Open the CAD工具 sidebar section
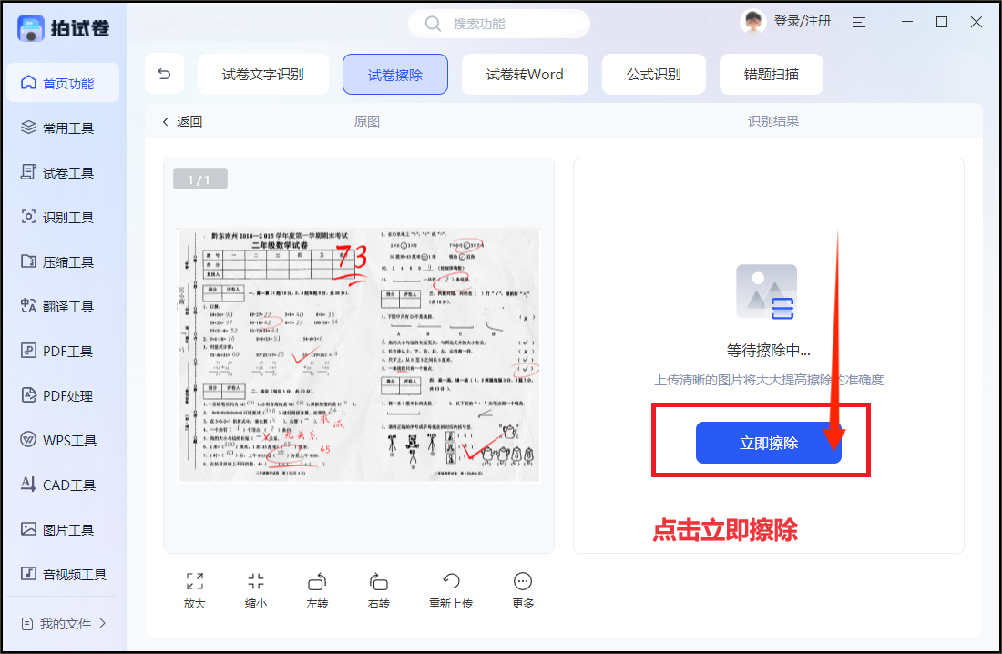Screen dimensions: 1002x654 (63, 485)
